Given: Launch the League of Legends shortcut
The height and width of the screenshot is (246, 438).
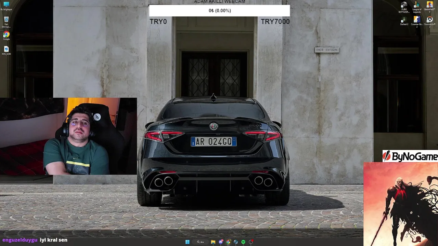Looking at the screenshot, I should [x=417, y=7].
